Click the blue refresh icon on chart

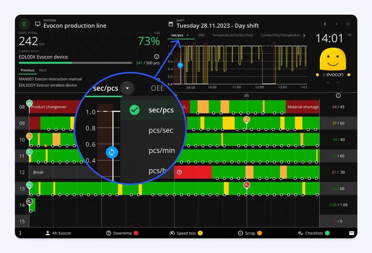pos(180,65)
